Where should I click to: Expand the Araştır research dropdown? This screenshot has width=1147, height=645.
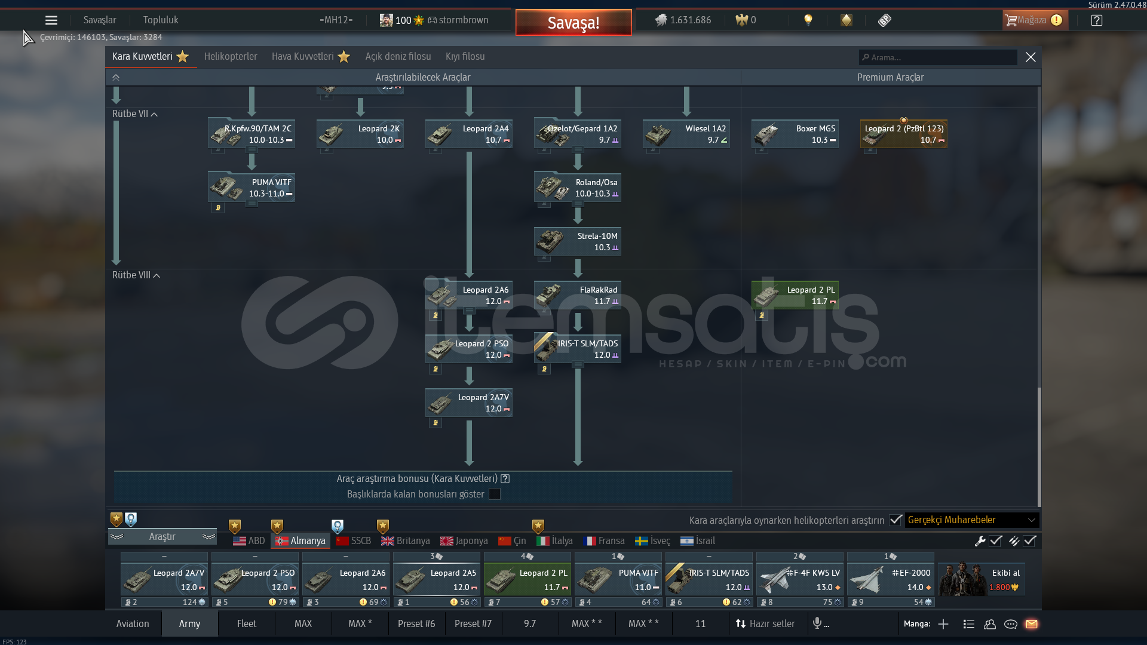162,537
